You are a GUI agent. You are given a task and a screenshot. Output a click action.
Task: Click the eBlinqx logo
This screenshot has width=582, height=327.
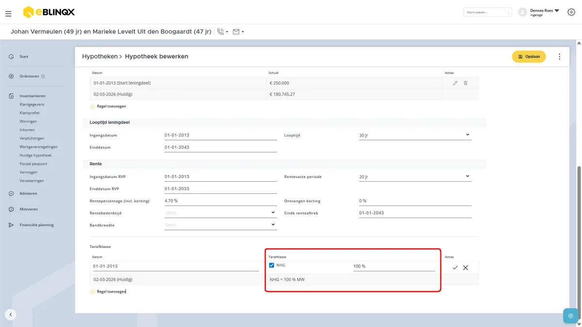tap(49, 12)
